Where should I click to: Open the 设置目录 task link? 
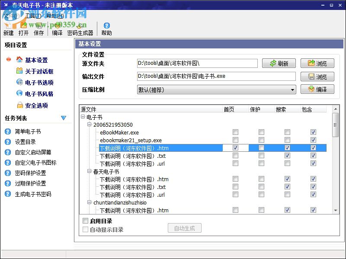click(25, 142)
